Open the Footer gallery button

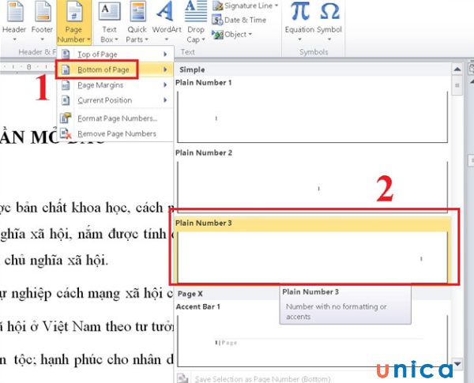(42, 21)
